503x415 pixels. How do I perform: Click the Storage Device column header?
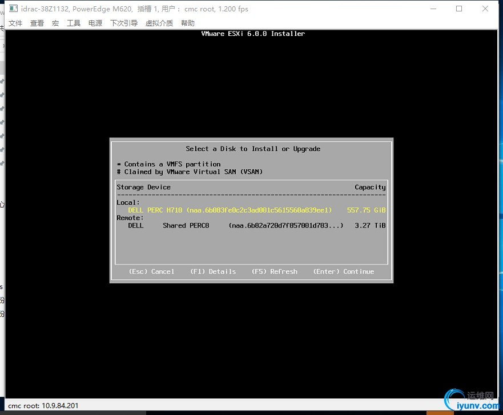pyautogui.click(x=143, y=187)
